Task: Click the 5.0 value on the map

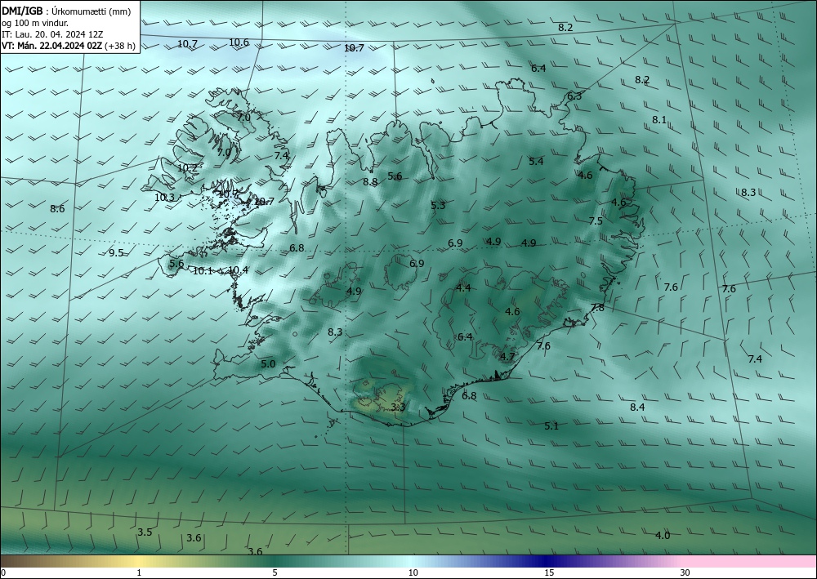Action: 268,364
